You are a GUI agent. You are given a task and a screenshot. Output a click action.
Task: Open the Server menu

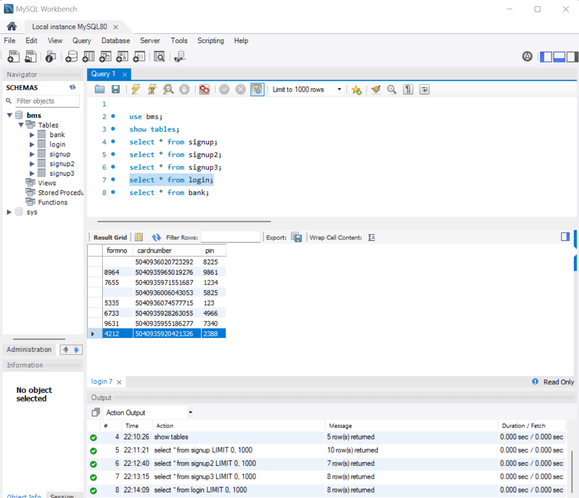(x=150, y=41)
